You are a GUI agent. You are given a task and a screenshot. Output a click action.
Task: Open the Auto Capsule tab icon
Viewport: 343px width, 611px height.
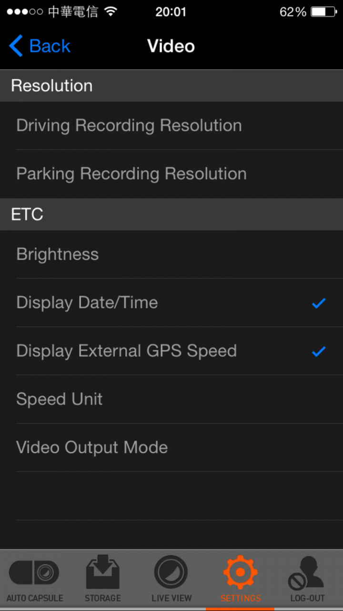tap(34, 572)
